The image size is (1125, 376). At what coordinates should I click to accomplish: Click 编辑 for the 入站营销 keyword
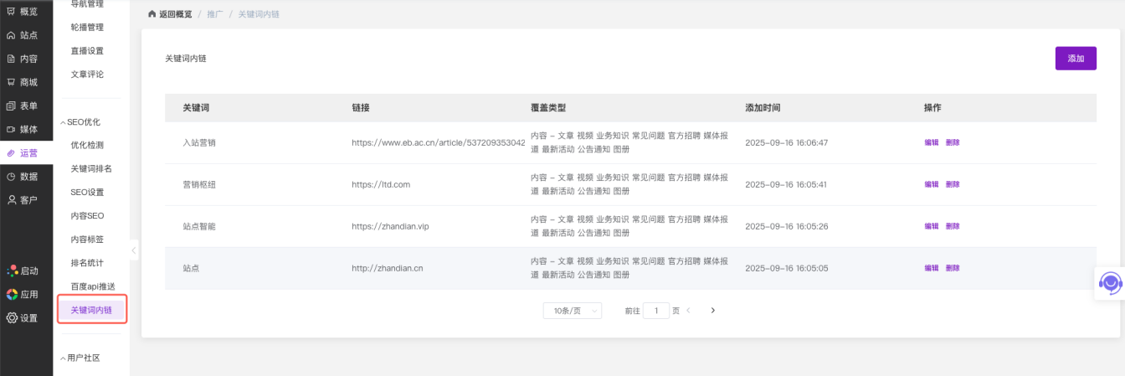click(x=931, y=142)
